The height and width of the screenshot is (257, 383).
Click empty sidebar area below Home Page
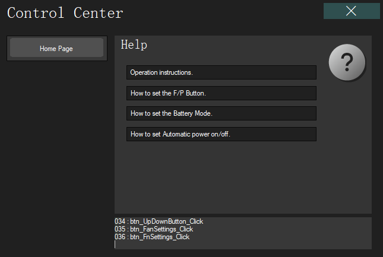(x=56, y=148)
